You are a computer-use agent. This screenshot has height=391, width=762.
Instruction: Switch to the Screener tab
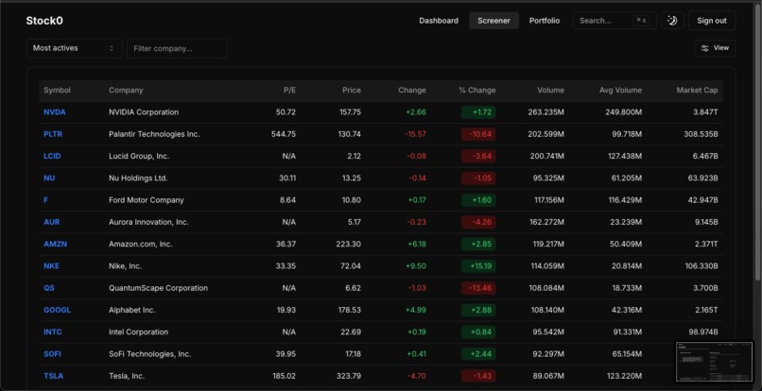[x=494, y=21]
